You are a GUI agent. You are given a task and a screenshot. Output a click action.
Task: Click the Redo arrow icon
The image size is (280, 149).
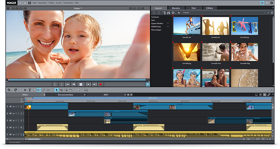pyautogui.click(x=16, y=90)
